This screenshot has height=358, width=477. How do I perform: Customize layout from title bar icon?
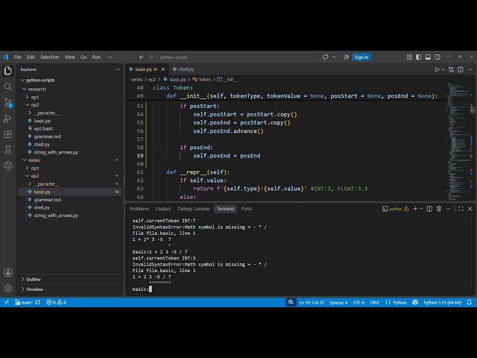tap(409, 57)
